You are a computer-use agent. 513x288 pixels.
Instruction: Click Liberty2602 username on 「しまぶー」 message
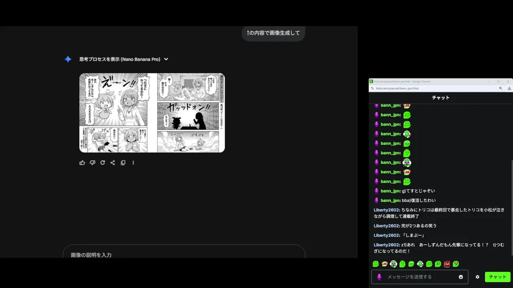click(x=387, y=235)
